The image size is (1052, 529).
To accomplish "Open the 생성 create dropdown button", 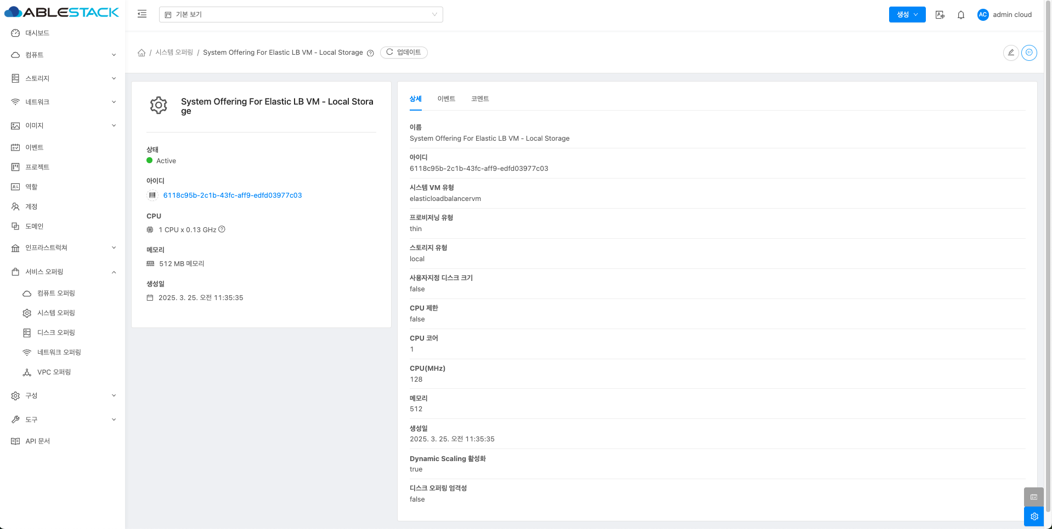I will click(907, 15).
